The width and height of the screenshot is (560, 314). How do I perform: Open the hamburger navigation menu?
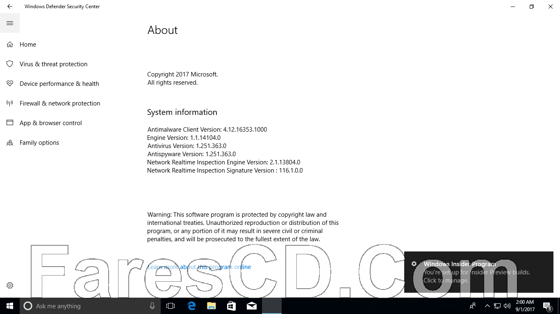(x=10, y=23)
